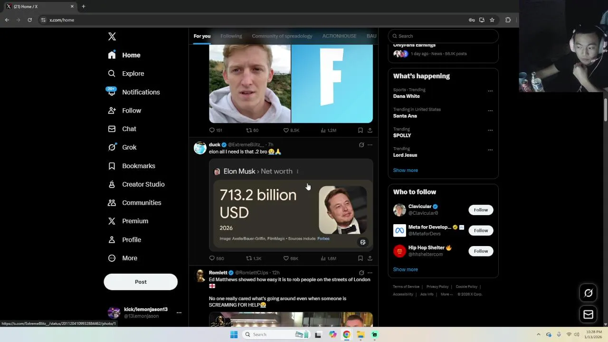Open Grok icon on Romlett's post
The width and height of the screenshot is (608, 342).
pos(361,273)
